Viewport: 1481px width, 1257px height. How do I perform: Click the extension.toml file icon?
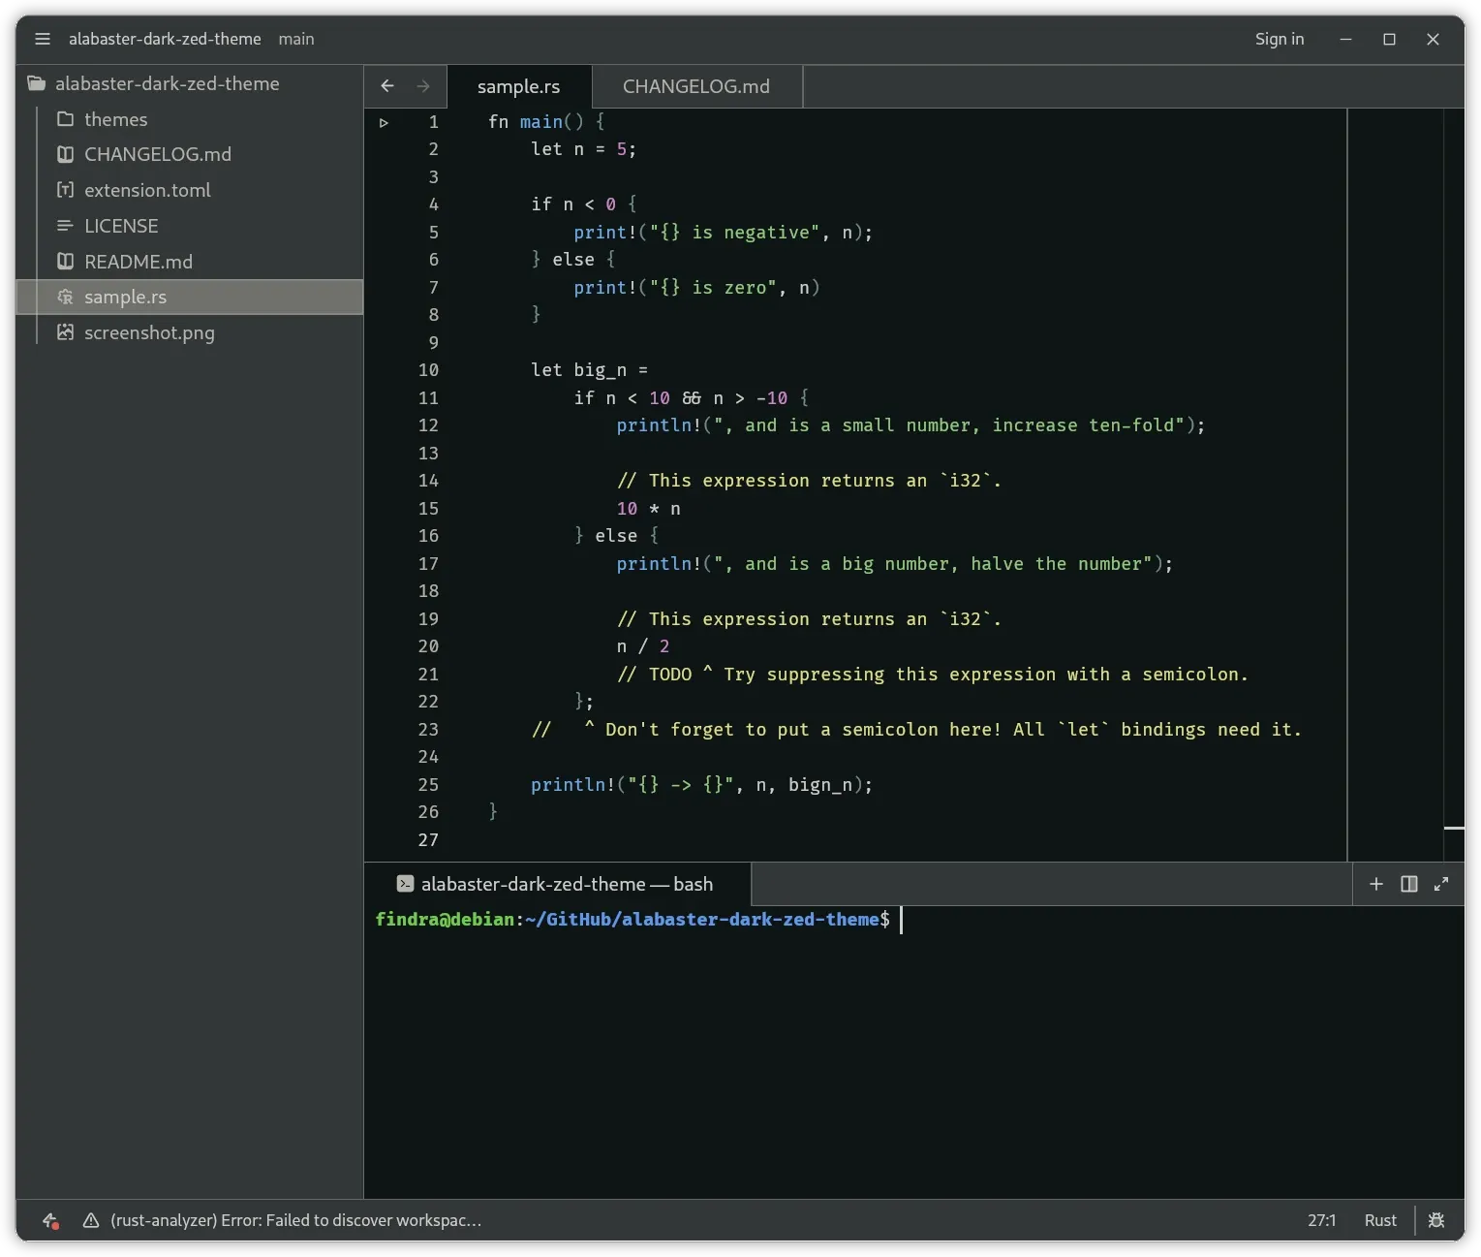tap(65, 190)
